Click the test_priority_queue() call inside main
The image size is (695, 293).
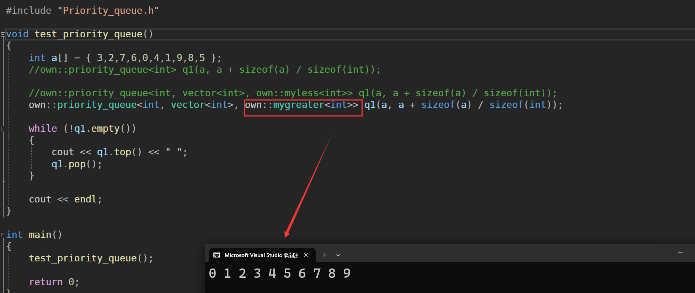(x=91, y=258)
